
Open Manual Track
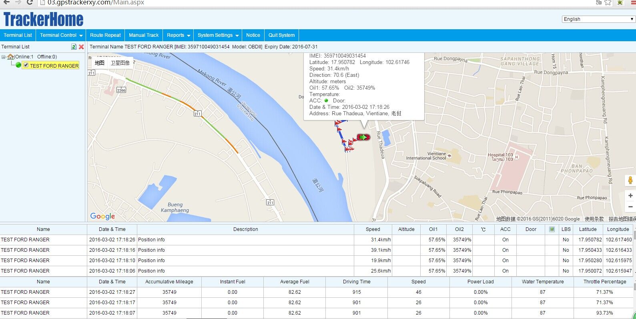point(144,35)
